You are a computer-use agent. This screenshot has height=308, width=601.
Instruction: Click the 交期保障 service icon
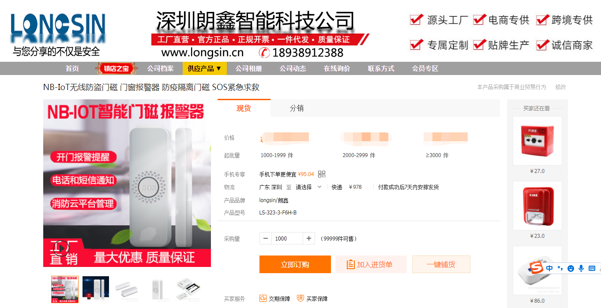click(x=263, y=299)
